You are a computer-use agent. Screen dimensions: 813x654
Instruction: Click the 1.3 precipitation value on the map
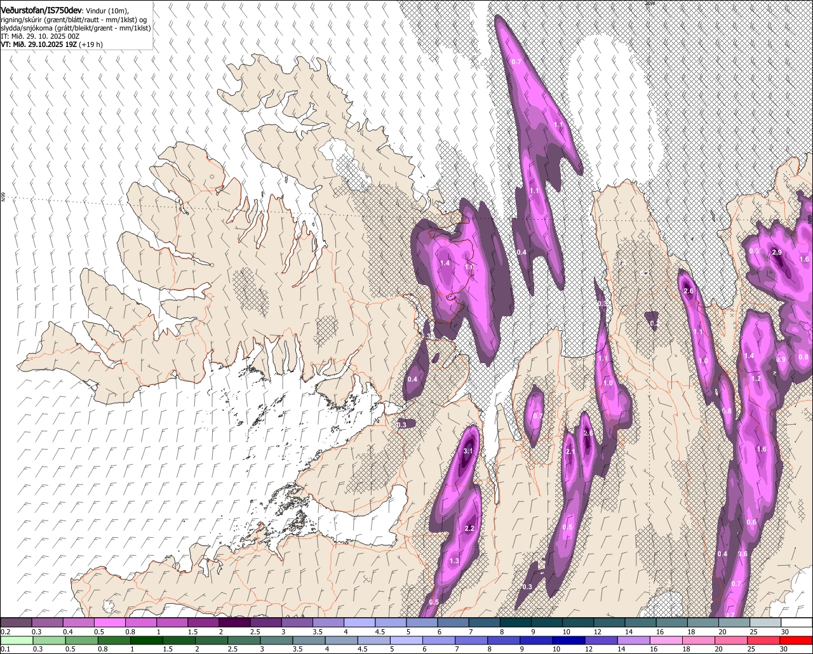[x=454, y=561]
